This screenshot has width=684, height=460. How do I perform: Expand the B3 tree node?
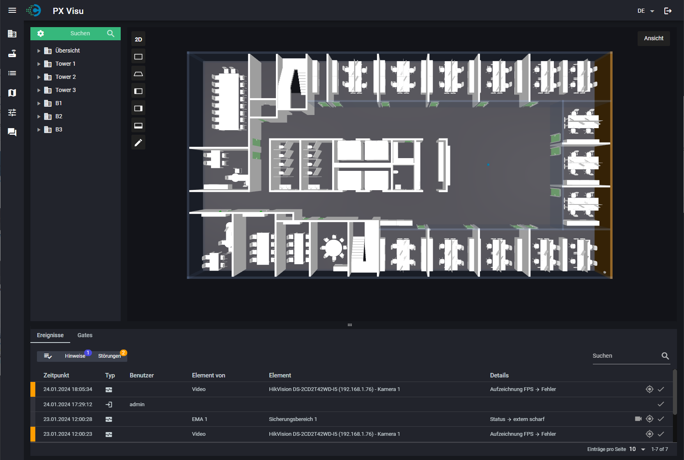click(x=39, y=130)
